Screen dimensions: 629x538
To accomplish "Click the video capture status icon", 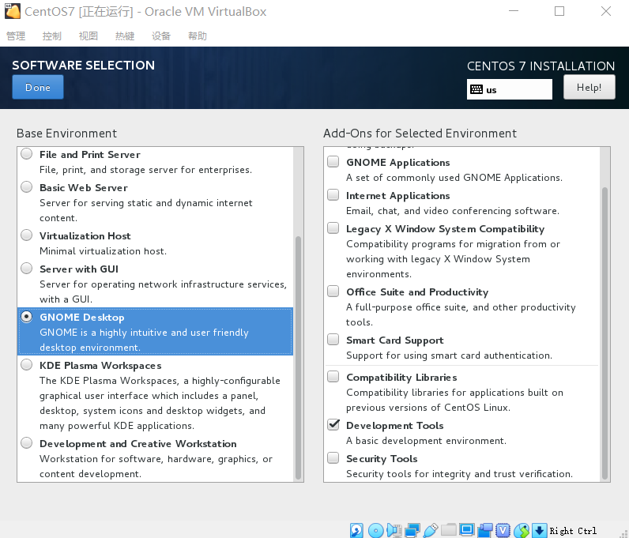I will [x=485, y=530].
